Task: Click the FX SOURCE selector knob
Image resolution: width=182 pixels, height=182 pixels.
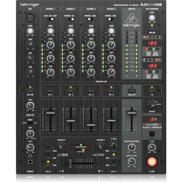Action: pos(152,106)
